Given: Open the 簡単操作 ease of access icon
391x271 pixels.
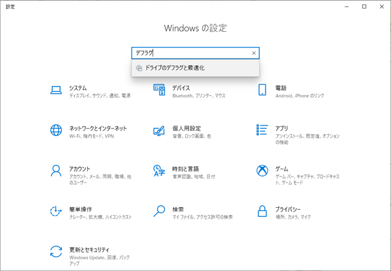Looking at the screenshot, I should click(56, 211).
